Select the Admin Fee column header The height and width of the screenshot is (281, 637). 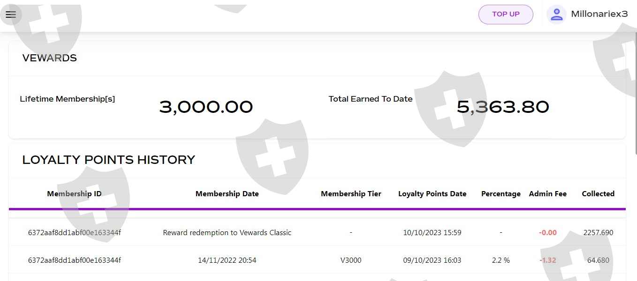pyautogui.click(x=547, y=194)
